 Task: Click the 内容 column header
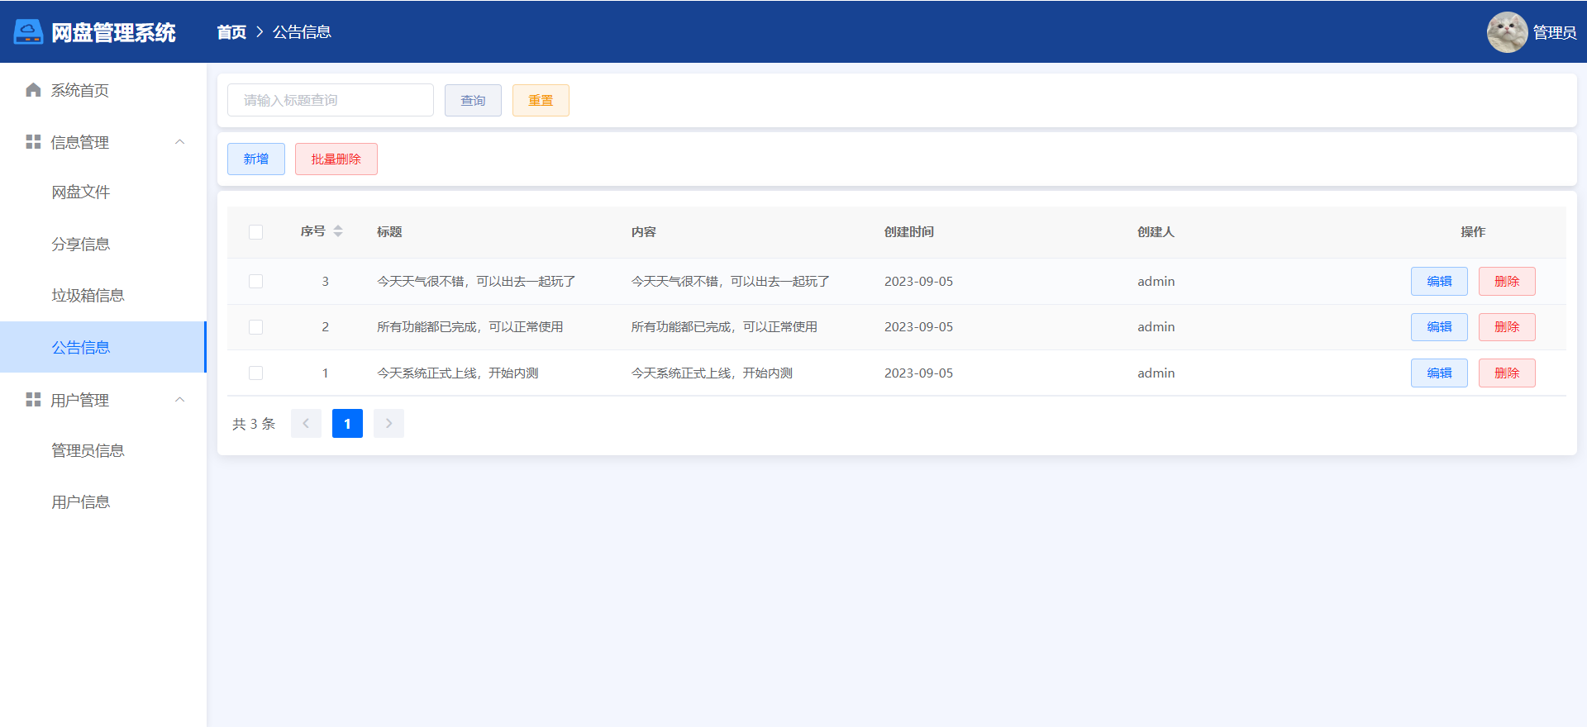coord(644,232)
